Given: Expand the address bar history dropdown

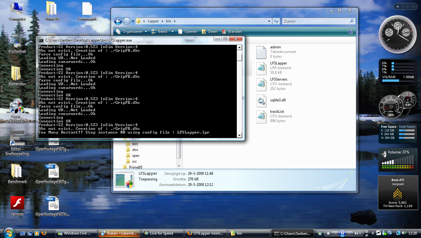Looking at the screenshot, I should (269, 21).
